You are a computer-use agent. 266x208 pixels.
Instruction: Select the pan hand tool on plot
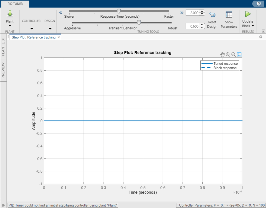pyautogui.click(x=222, y=55)
